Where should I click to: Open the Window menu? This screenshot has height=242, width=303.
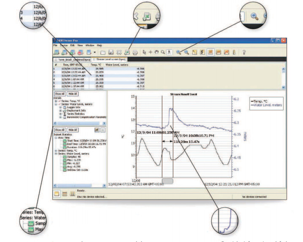(x=89, y=45)
